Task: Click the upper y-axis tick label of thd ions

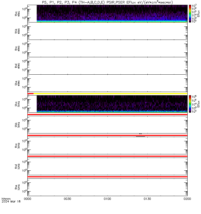Action: pyautogui.click(x=24, y=162)
